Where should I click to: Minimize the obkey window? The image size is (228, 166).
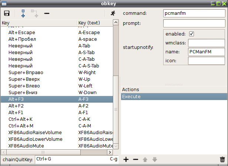[x=213, y=4]
